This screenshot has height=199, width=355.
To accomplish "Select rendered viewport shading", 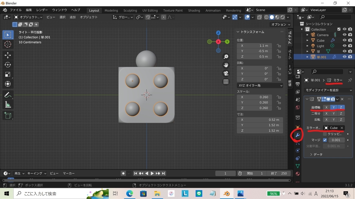I will [x=283, y=17].
